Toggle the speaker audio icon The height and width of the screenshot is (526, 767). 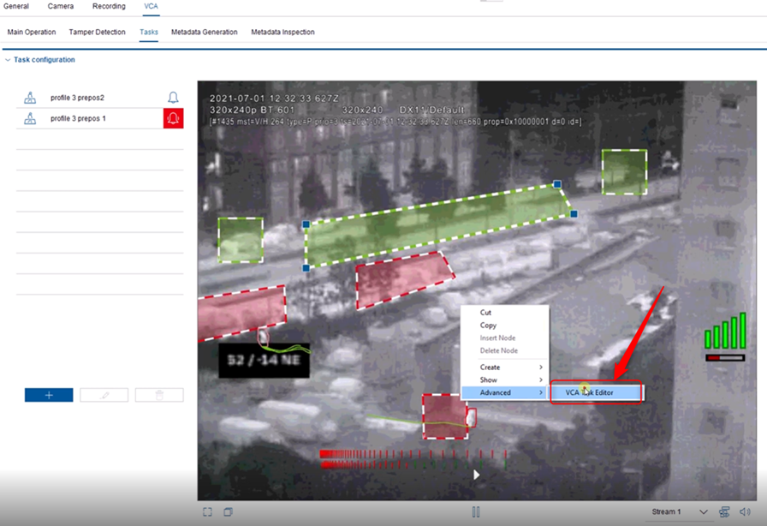point(745,511)
